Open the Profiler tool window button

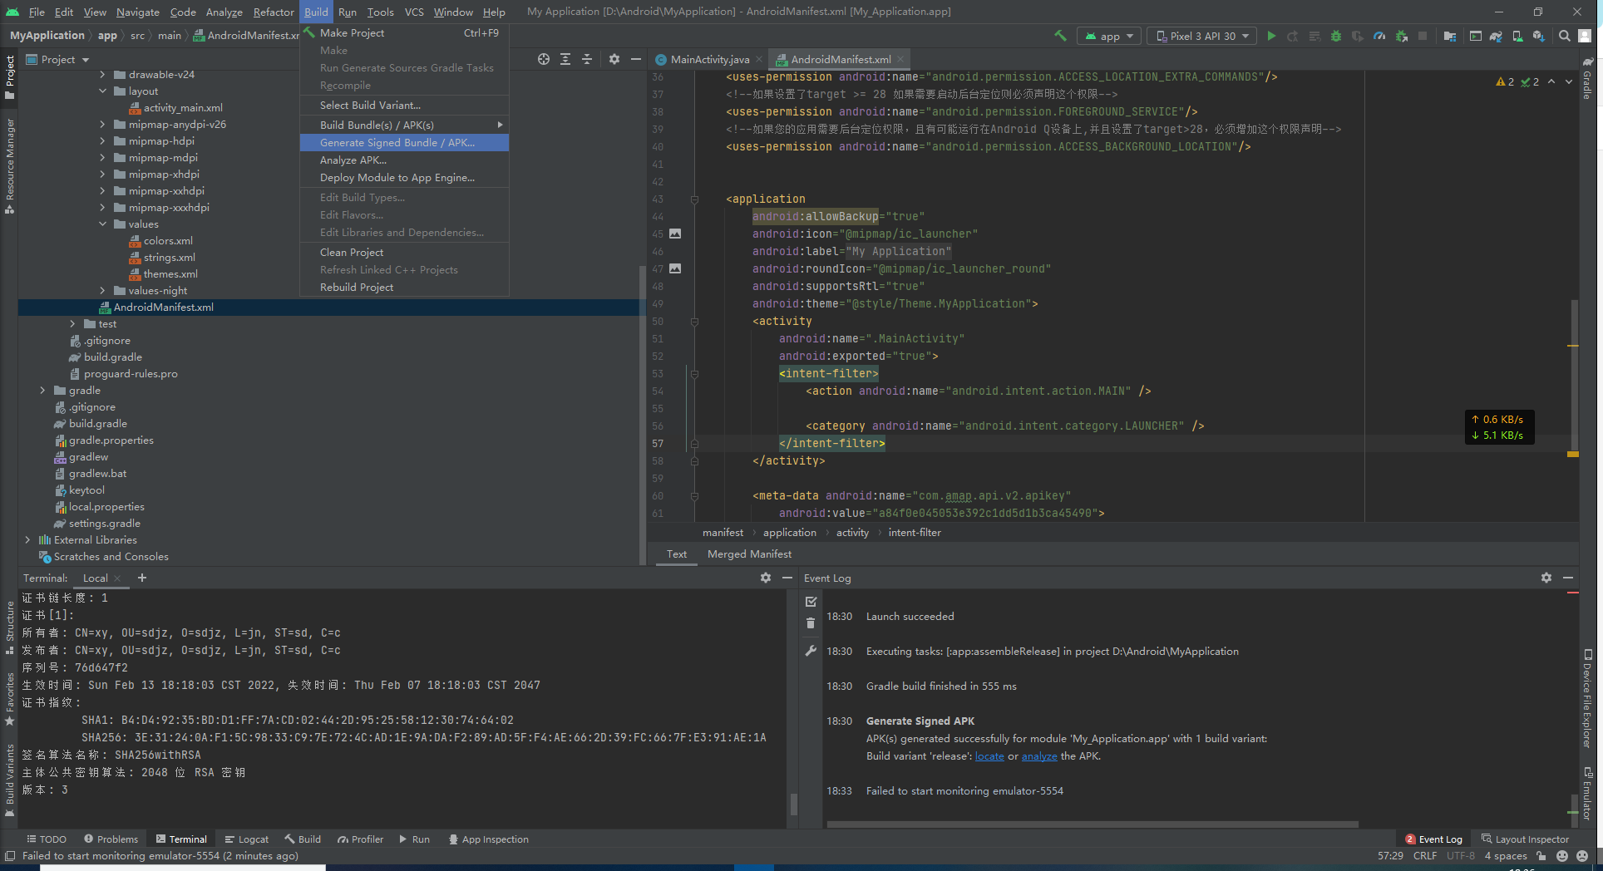pyautogui.click(x=360, y=839)
